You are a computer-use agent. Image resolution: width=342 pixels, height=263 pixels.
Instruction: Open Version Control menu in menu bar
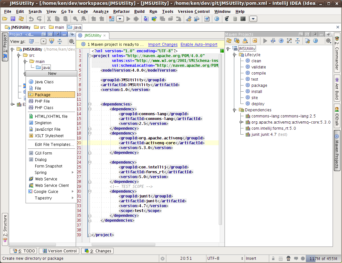[194, 12]
